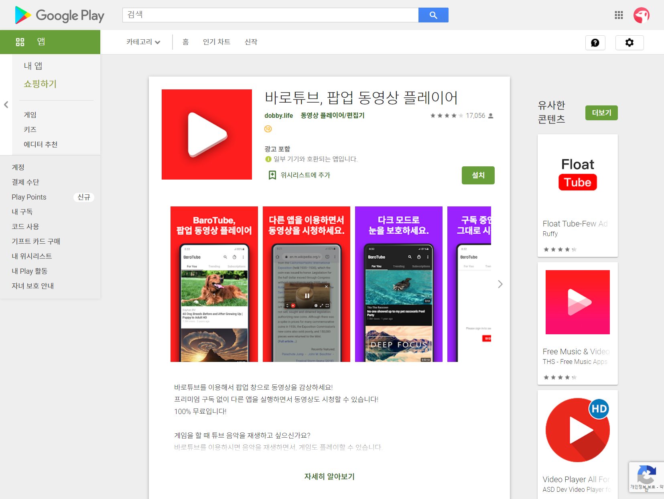
Task: Open the 인기 차트 tab
Action: [217, 42]
